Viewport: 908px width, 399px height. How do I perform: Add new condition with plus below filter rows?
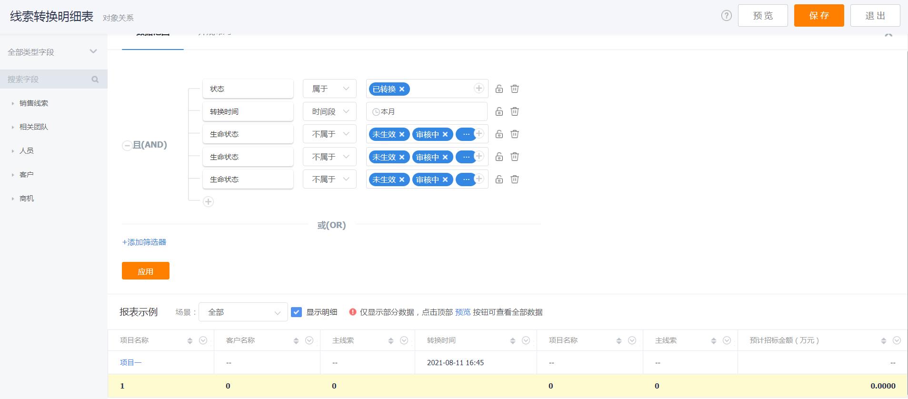click(x=208, y=202)
